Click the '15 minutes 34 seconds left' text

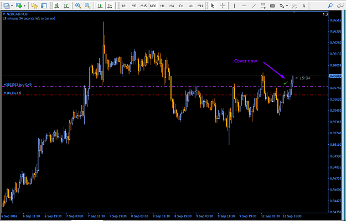[x=29, y=18]
